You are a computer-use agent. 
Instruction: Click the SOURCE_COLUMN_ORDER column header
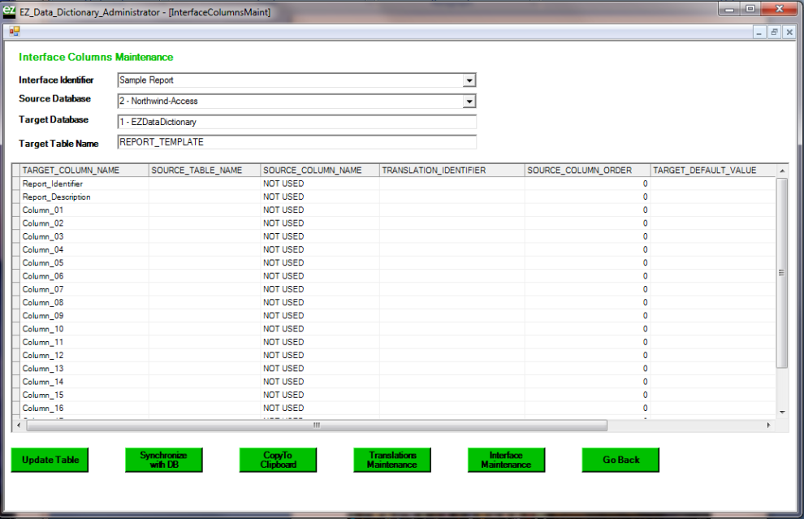[586, 171]
